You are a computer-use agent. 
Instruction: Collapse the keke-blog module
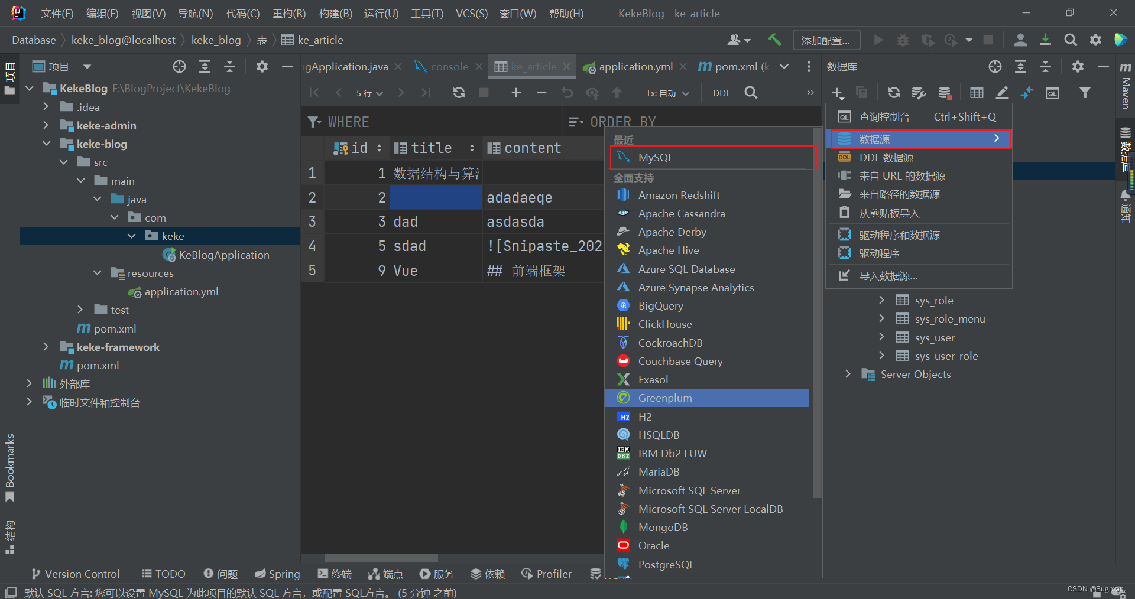[x=46, y=144]
